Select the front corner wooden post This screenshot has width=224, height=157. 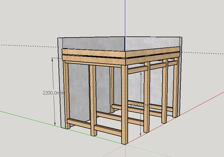point(124,104)
